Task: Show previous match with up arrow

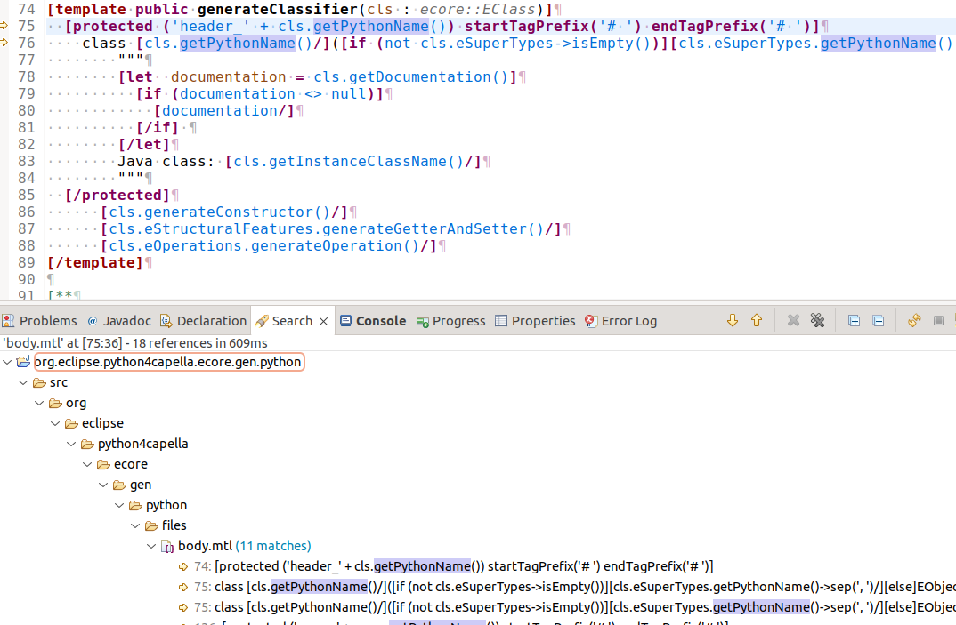Action: tap(757, 321)
